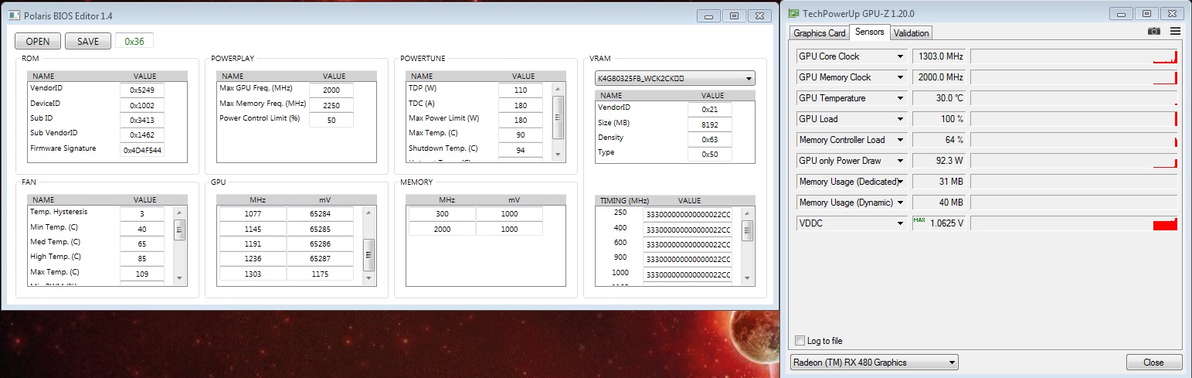The image size is (1192, 378).
Task: Click the POWERTUNE Max Temp. field 90
Action: 521,135
